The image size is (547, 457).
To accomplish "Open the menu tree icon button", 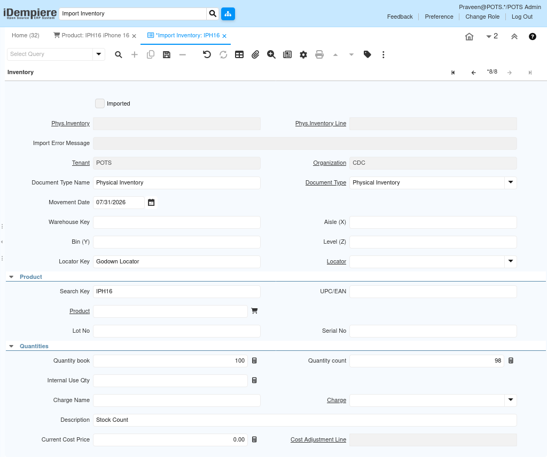I will 228,13.
